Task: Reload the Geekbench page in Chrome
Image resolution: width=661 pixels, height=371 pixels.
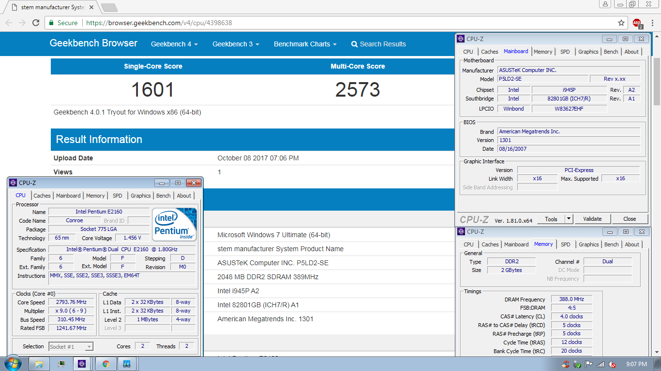Action: 36,23
